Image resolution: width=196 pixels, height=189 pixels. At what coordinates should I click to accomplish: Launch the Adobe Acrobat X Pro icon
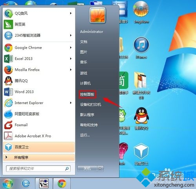coord(8,136)
